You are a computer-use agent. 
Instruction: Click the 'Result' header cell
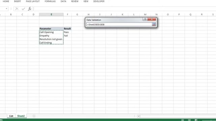click(x=67, y=29)
